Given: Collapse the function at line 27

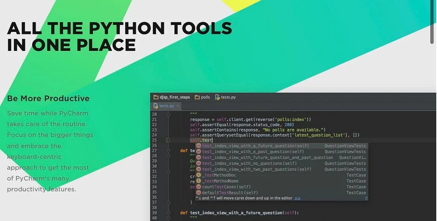Looking at the screenshot, I should point(168,151).
